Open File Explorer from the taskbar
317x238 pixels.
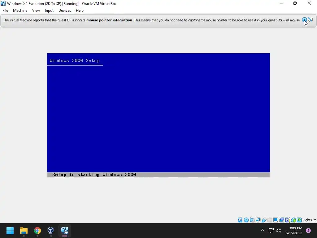(24, 231)
